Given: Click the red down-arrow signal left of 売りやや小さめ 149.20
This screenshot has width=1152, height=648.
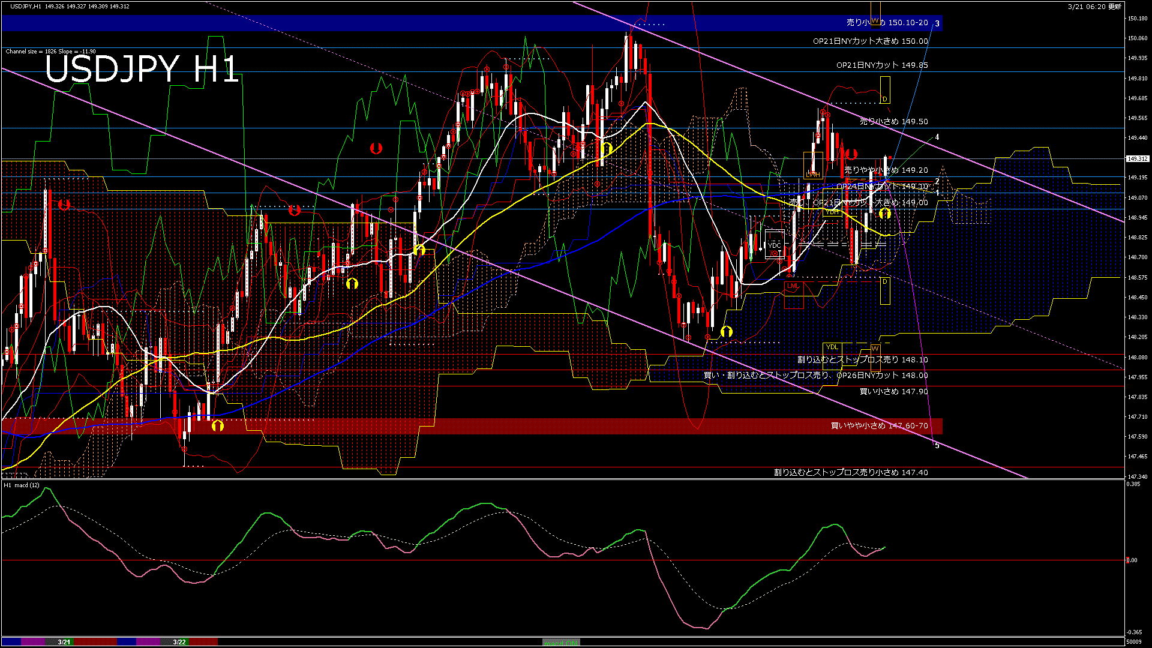Looking at the screenshot, I should point(851,154).
